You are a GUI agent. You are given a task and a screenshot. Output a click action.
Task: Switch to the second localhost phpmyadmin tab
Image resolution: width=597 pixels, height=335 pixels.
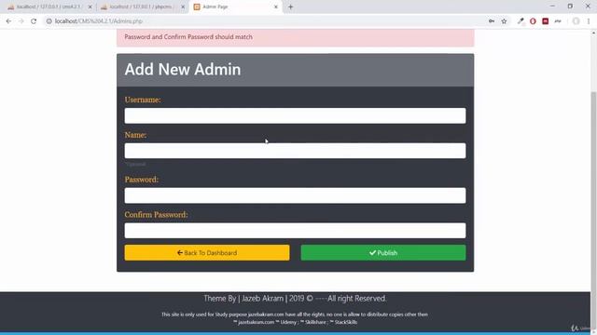click(x=143, y=7)
